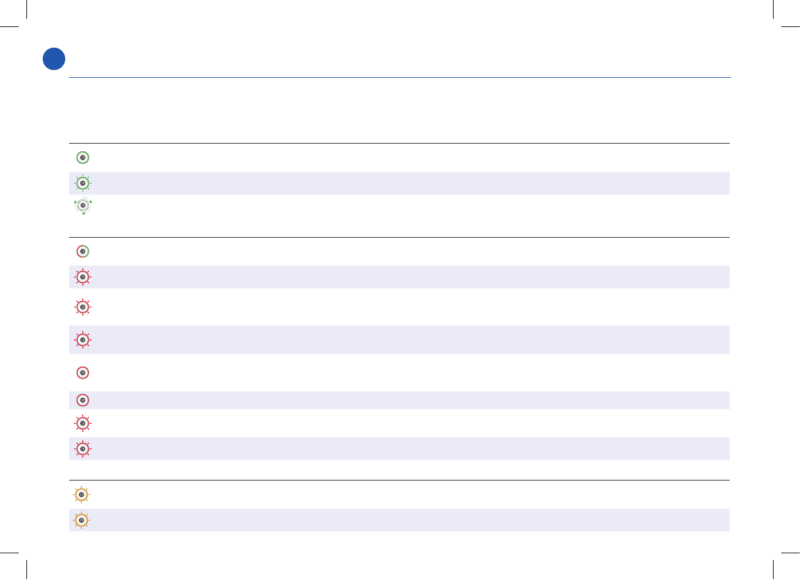Click the rotating green arrows LED icon
The height and width of the screenshot is (579, 800).
pos(83,206)
